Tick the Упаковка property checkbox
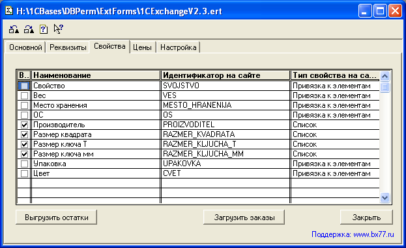The image size is (406, 248). (x=24, y=164)
